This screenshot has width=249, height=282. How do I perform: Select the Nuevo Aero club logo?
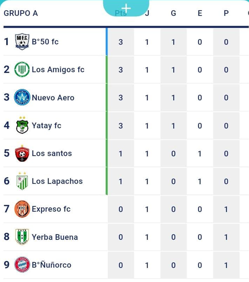[22, 97]
